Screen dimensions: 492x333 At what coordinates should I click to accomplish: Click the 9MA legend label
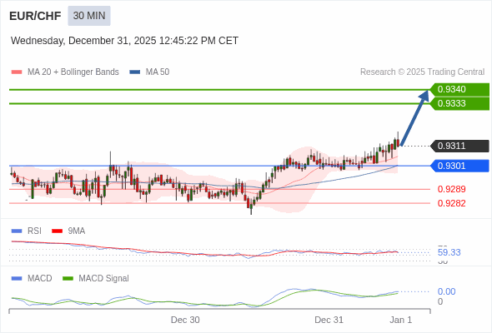pyautogui.click(x=77, y=231)
